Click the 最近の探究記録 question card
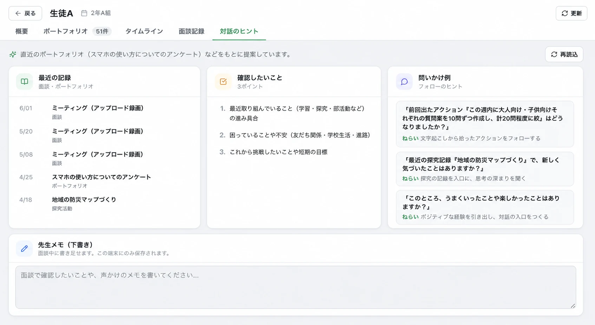This screenshot has width=595, height=325. coord(485,169)
